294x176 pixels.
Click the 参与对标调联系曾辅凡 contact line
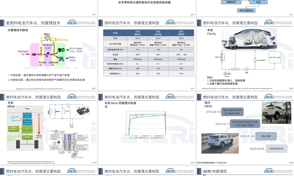(x=212, y=163)
